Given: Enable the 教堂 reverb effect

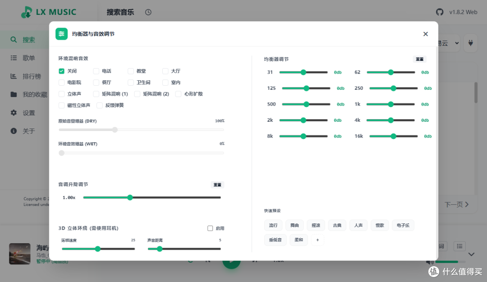Looking at the screenshot, I should point(131,71).
